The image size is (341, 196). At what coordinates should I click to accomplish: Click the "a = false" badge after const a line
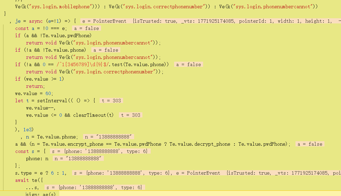pyautogui.click(x=86, y=29)
